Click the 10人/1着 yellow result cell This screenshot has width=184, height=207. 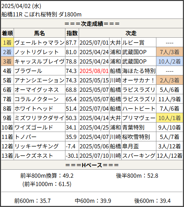170,118
